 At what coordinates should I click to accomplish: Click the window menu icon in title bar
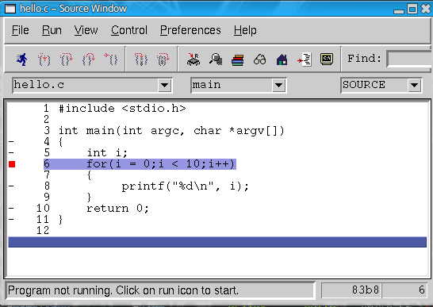[x=10, y=9]
